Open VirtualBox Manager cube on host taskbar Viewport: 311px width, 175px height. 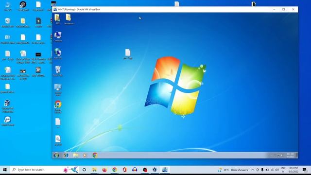click(155, 170)
